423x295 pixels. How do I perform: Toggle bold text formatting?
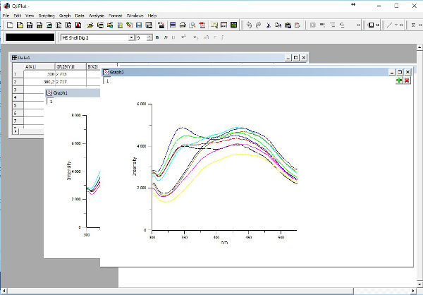pyautogui.click(x=158, y=37)
